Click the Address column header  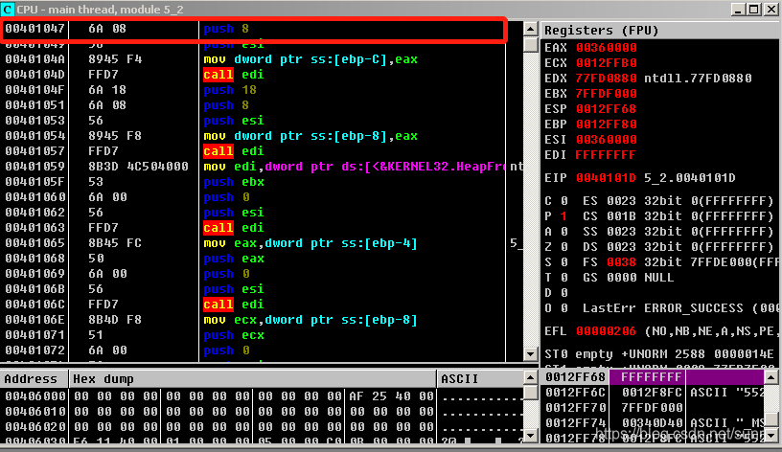pyautogui.click(x=34, y=379)
